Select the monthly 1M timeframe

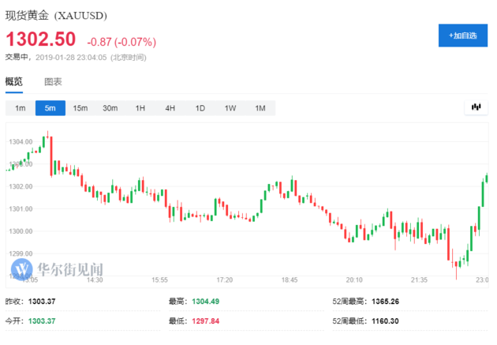pyautogui.click(x=260, y=107)
